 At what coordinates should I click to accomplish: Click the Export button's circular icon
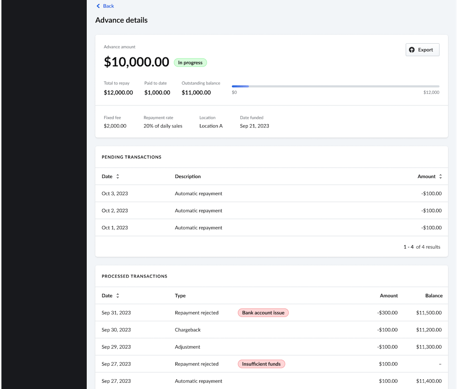412,50
